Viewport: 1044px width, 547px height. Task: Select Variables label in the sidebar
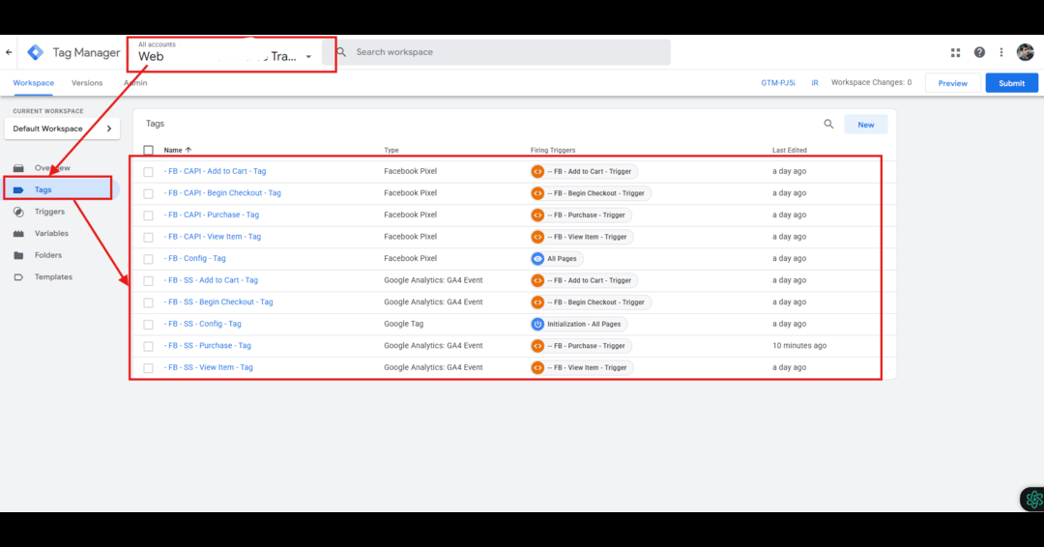(x=51, y=234)
